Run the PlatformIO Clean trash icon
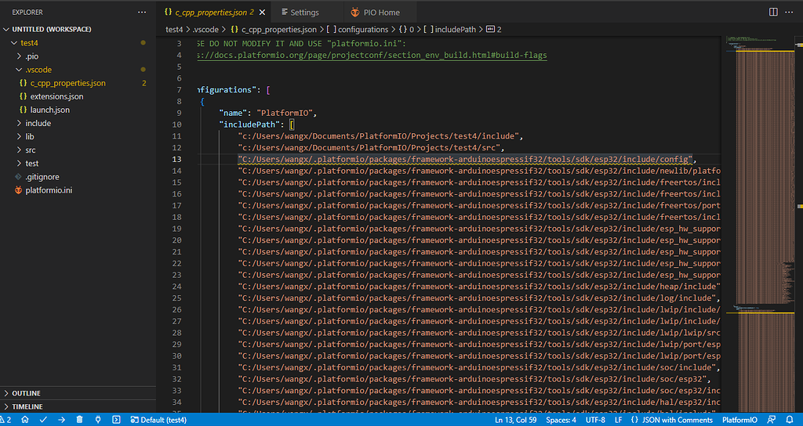This screenshot has height=426, width=803. [80, 420]
